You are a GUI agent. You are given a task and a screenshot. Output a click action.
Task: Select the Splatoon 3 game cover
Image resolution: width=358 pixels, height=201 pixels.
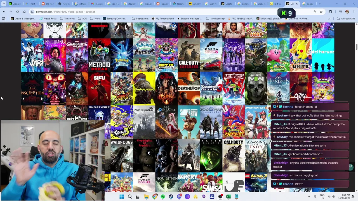[122, 122]
